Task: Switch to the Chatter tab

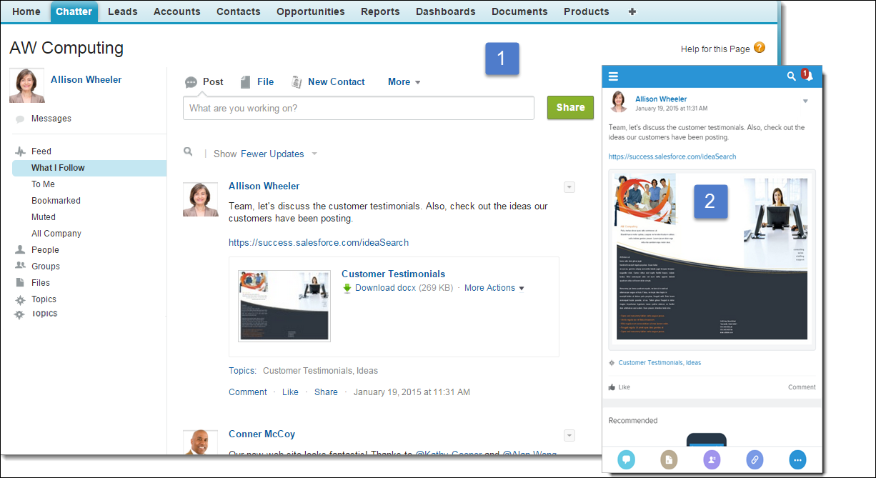Action: (x=74, y=11)
